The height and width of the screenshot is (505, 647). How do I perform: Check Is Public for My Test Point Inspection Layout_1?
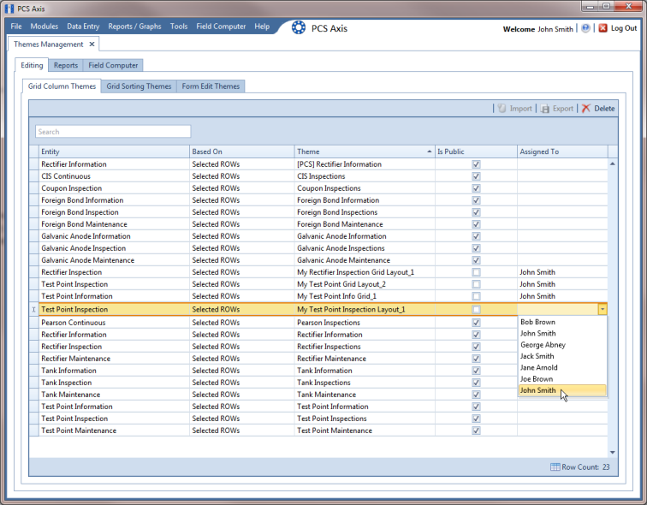click(476, 310)
